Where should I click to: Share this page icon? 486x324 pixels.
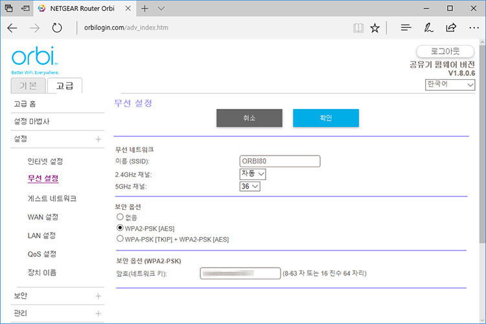coord(451,28)
